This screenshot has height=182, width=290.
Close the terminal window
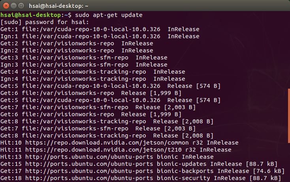tap(6, 6)
